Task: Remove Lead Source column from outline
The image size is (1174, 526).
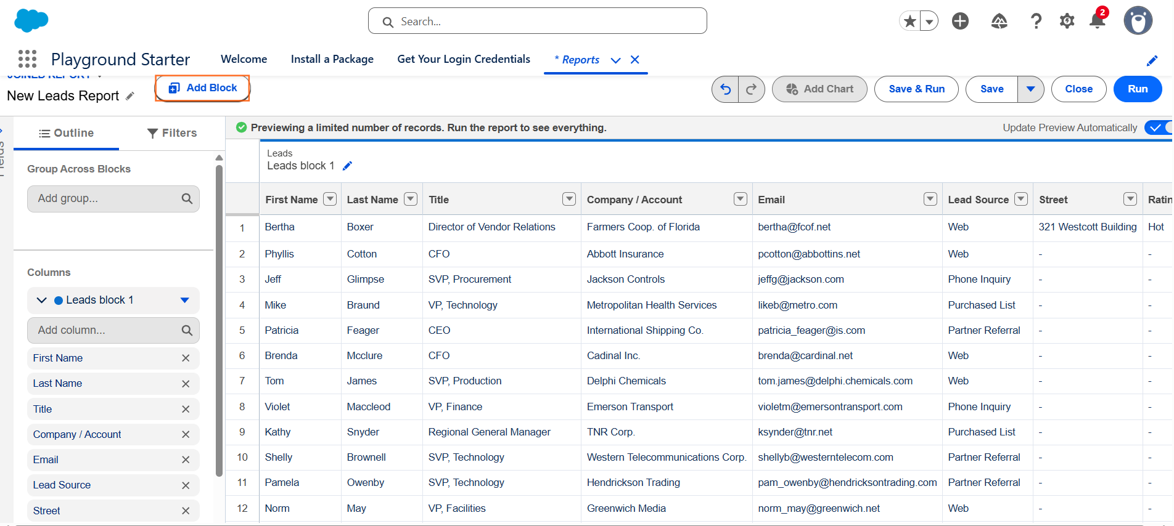Action: [186, 485]
